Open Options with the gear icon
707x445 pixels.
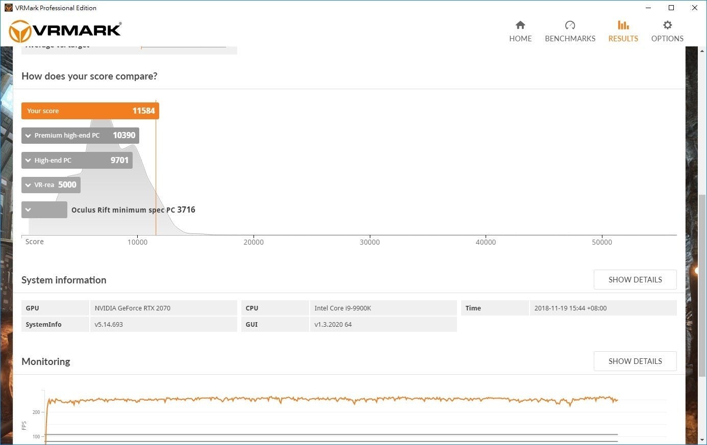pyautogui.click(x=667, y=25)
